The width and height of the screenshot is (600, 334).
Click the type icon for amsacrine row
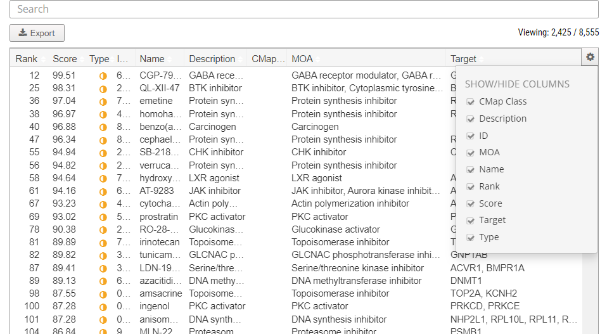(x=103, y=294)
